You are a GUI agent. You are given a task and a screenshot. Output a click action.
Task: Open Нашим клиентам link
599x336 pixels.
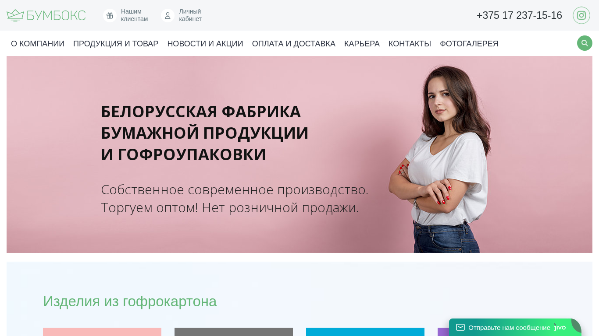pyautogui.click(x=134, y=15)
